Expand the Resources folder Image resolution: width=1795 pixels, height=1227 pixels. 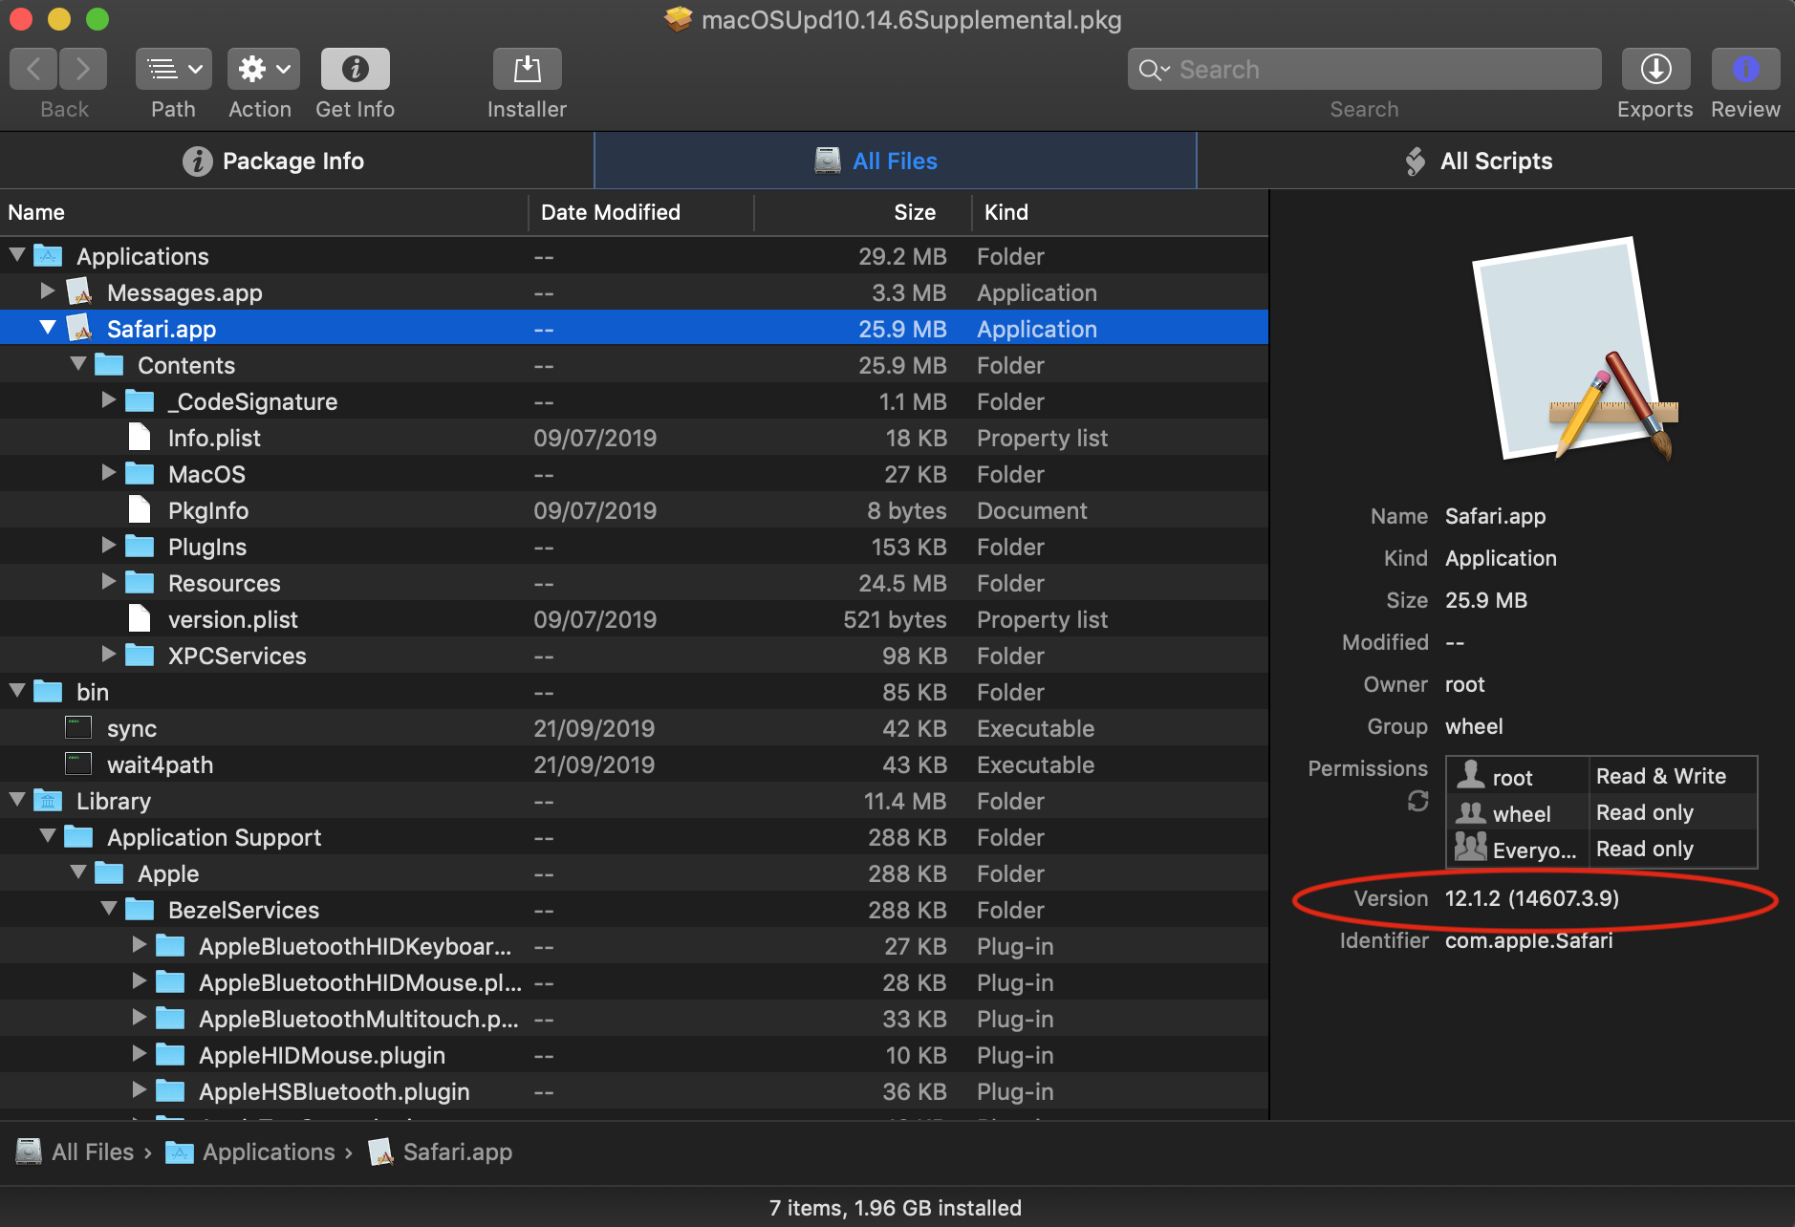pyautogui.click(x=109, y=581)
